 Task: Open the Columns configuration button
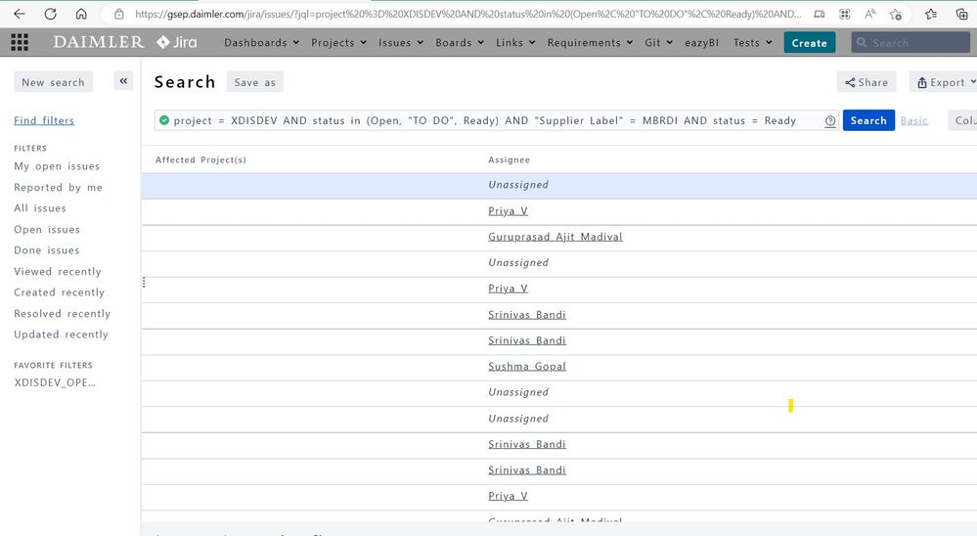(x=962, y=120)
